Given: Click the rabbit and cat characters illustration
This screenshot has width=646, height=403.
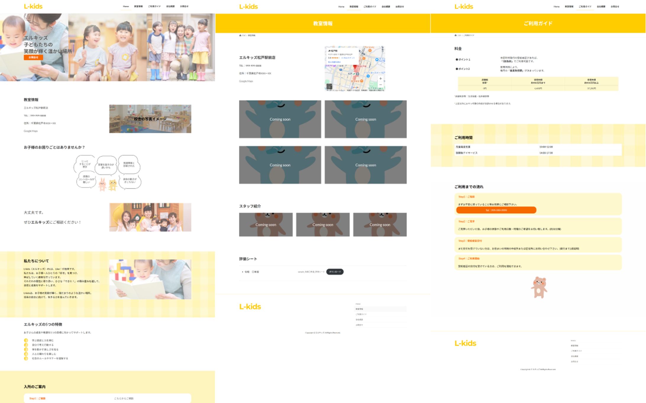Looking at the screenshot, I should pyautogui.click(x=108, y=185).
